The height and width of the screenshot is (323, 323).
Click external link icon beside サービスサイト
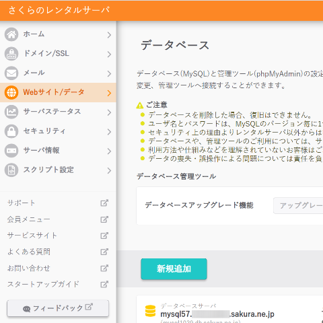click(104, 236)
